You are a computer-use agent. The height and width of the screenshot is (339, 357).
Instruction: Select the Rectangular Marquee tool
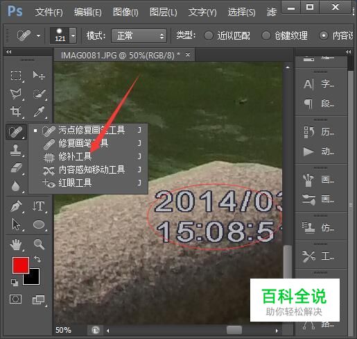coord(16,75)
